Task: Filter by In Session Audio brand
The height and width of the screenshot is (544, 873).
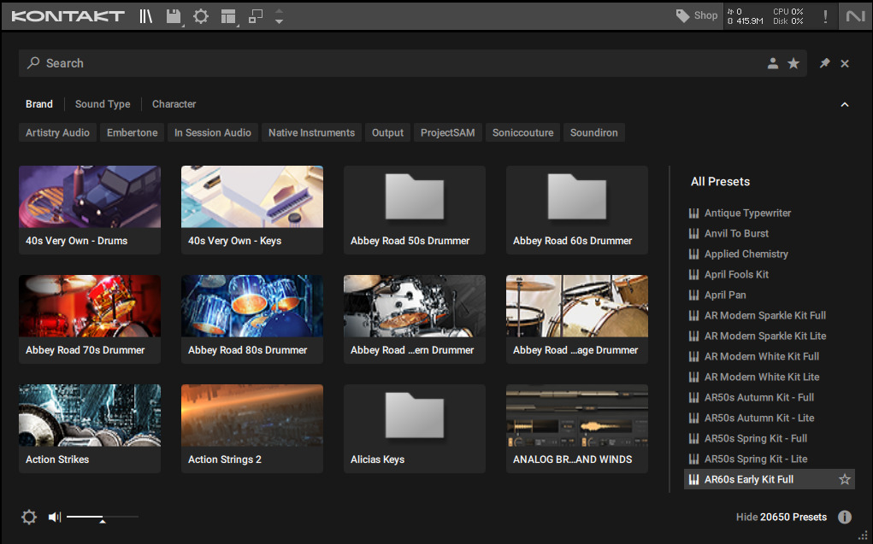Action: tap(213, 132)
